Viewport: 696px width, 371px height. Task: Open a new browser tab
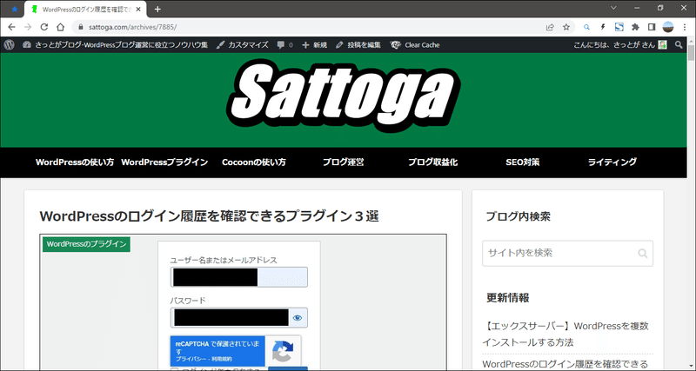[x=157, y=9]
